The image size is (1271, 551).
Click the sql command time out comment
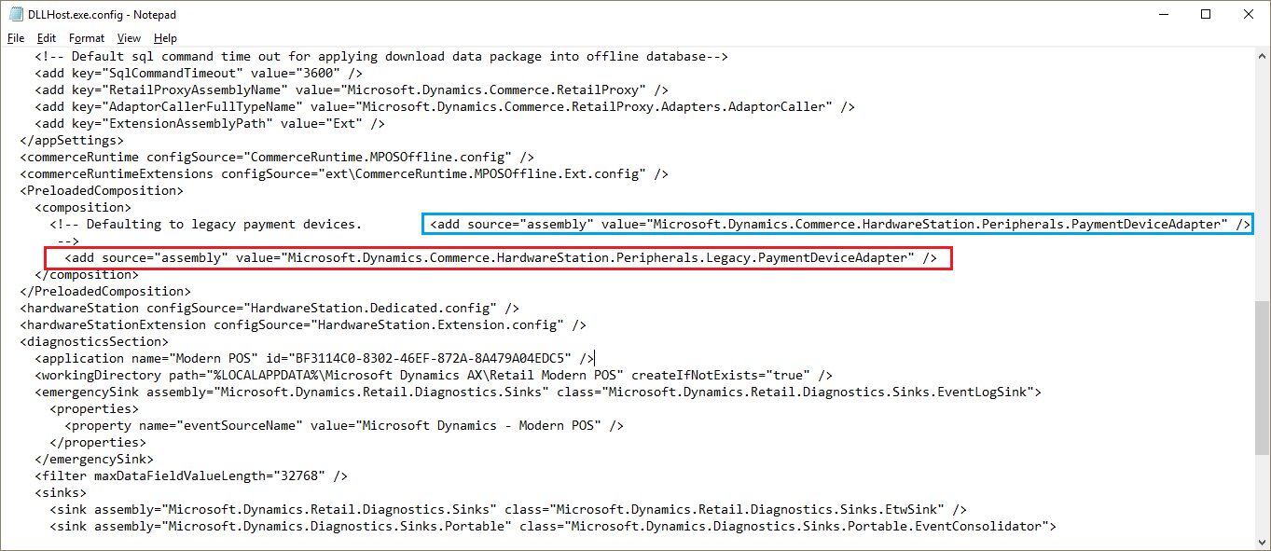(x=381, y=56)
